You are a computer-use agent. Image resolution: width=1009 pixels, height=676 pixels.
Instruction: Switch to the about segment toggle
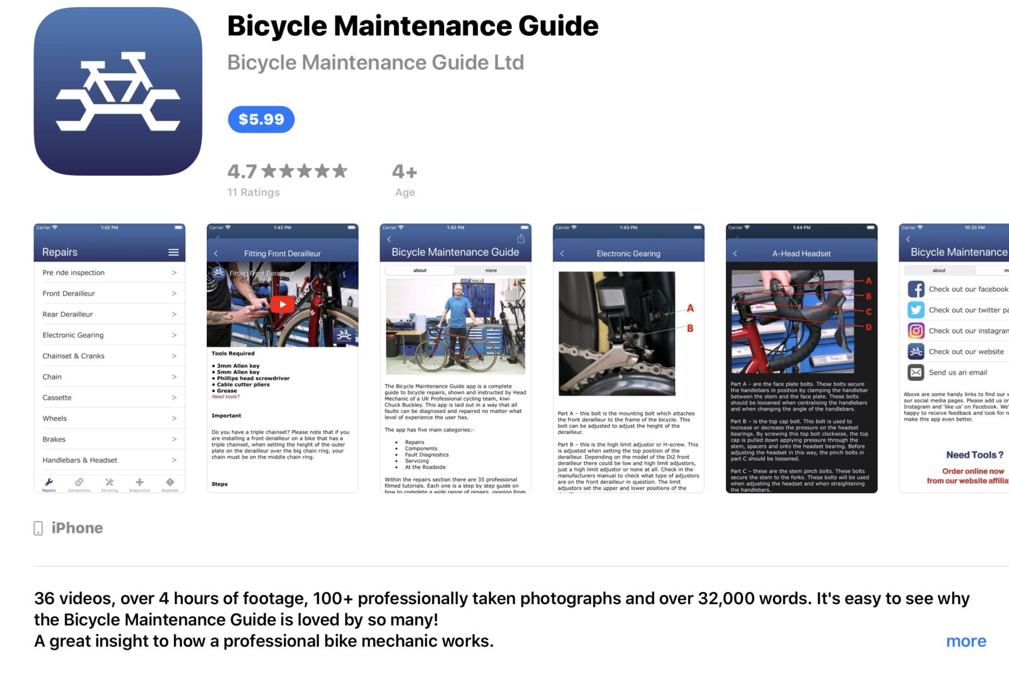click(x=420, y=270)
